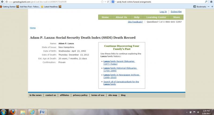This screenshot has width=214, height=115.
Task: Select the Store navigation tab
Action: (x=177, y=17)
